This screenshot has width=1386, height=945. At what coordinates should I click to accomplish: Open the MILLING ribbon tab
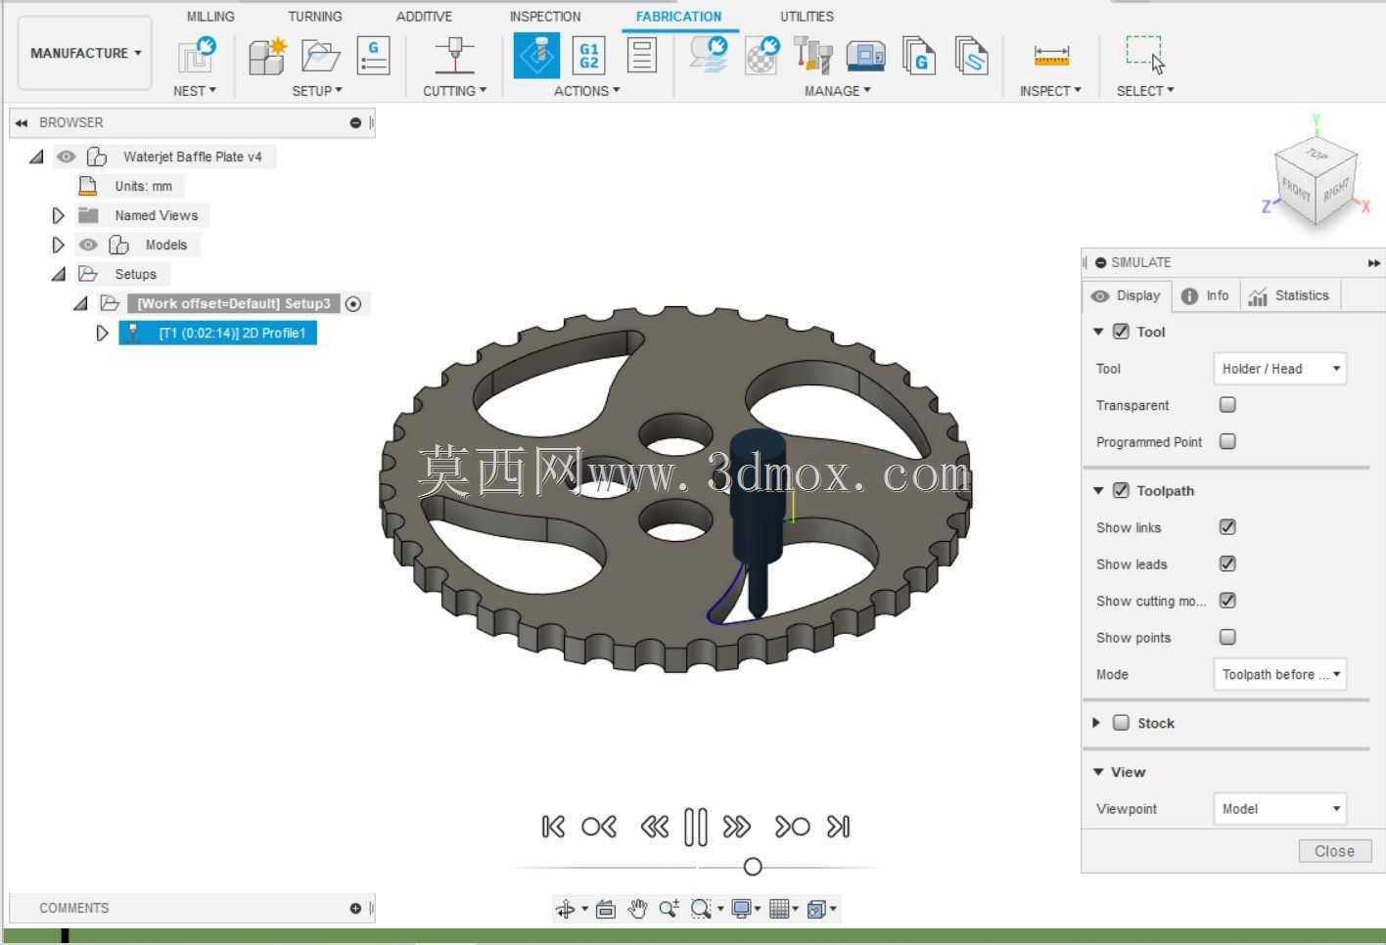pyautogui.click(x=210, y=17)
